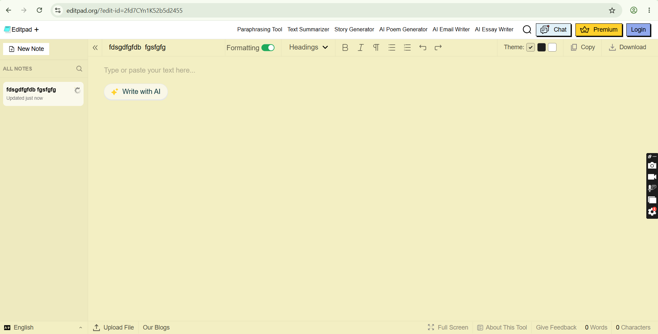View site information icon in address bar

click(58, 10)
